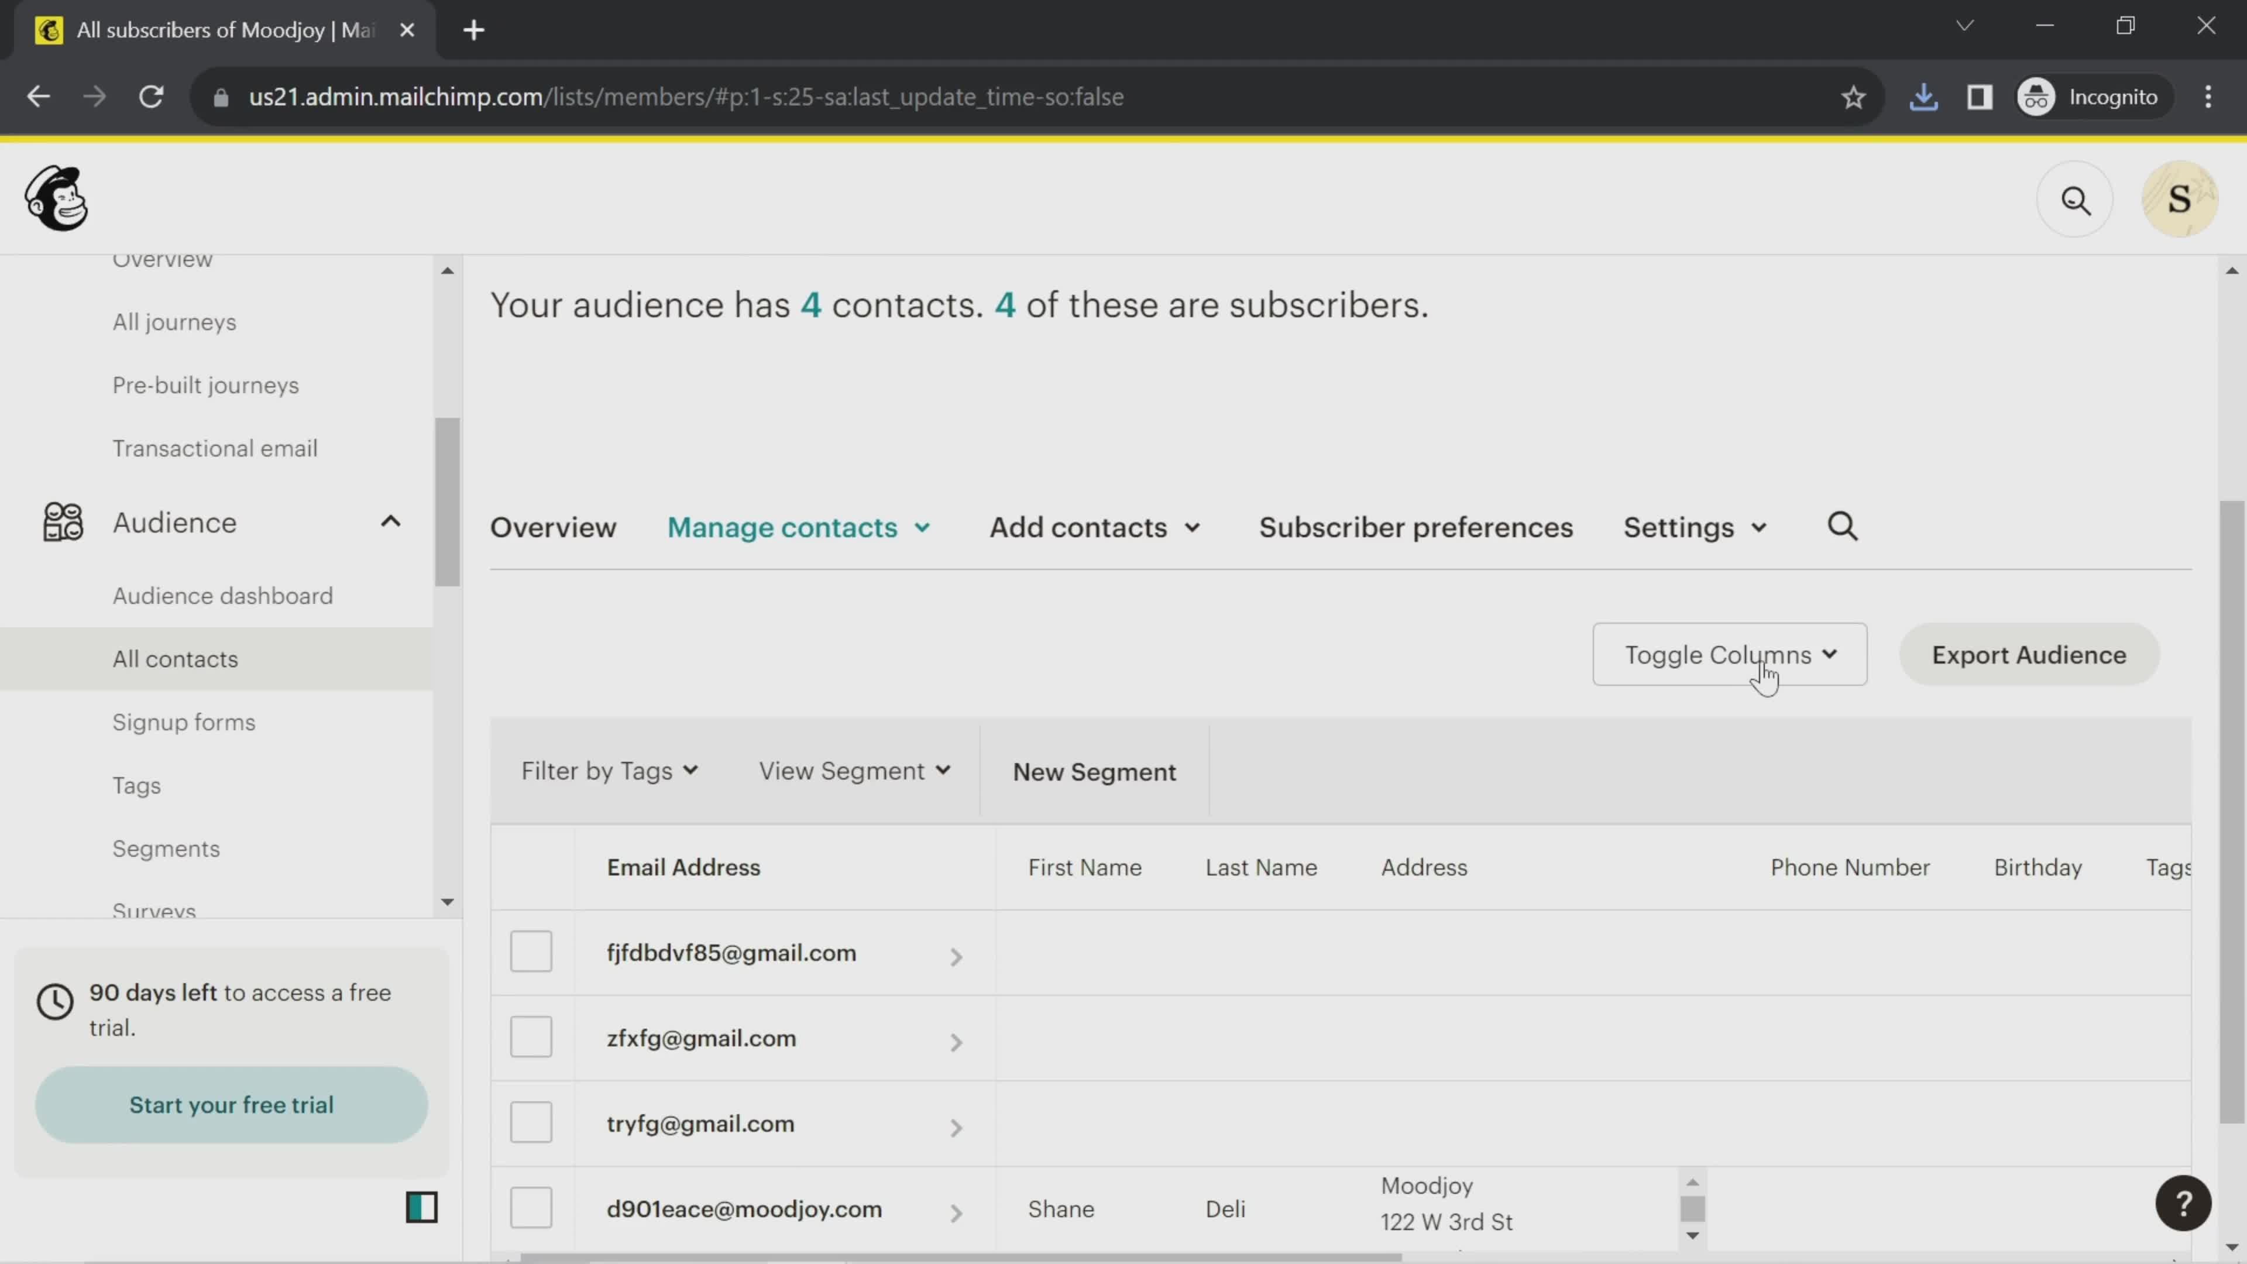Viewport: 2247px width, 1264px height.
Task: Go to the Overview tab
Action: pos(553,528)
